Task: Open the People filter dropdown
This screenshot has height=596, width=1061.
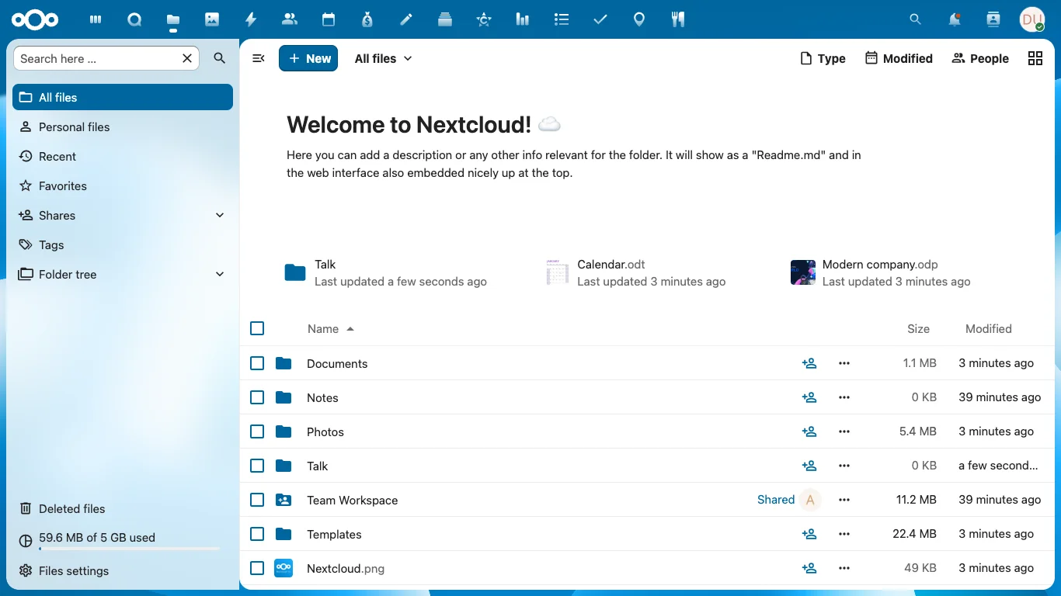Action: [980, 58]
